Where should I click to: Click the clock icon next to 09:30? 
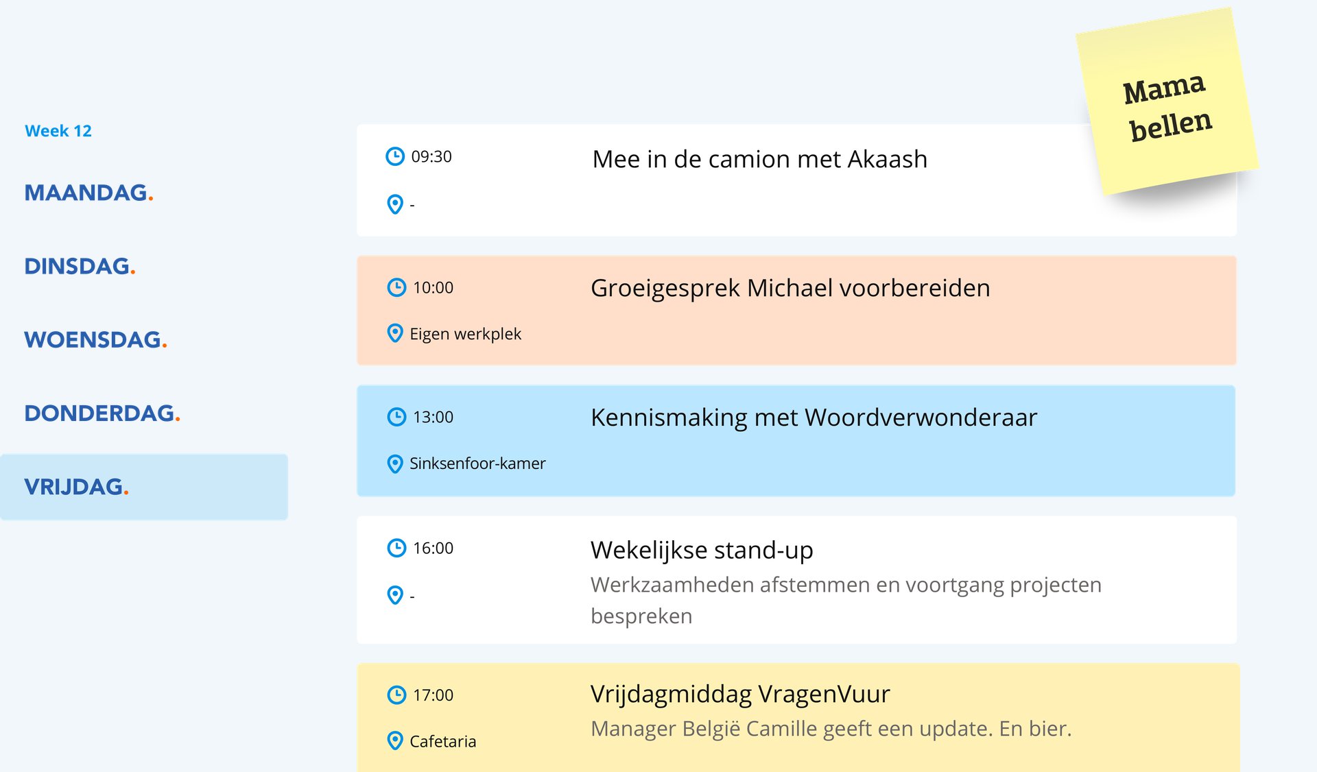pyautogui.click(x=395, y=156)
